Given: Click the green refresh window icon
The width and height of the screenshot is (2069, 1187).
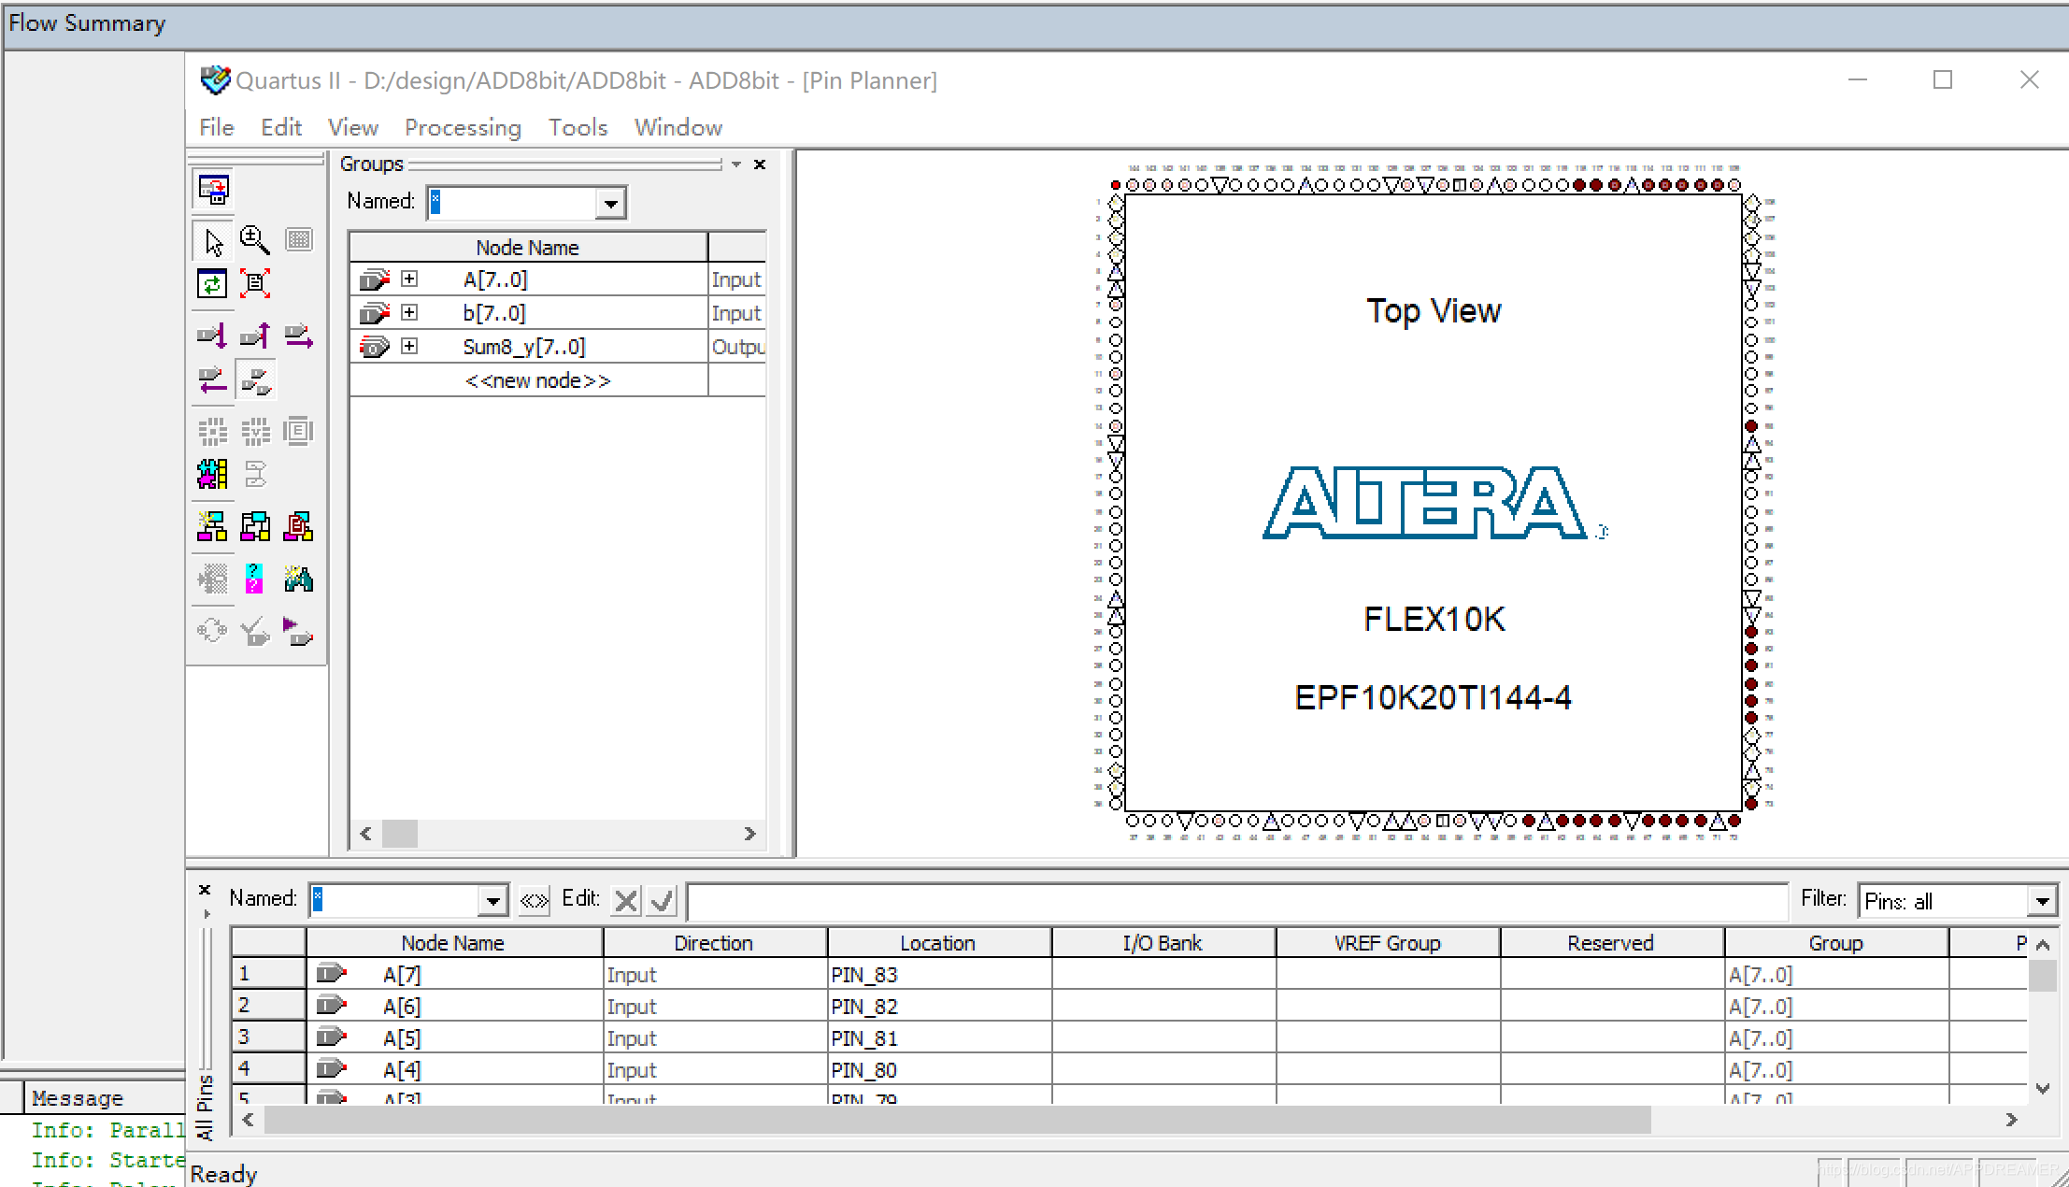Looking at the screenshot, I should pyautogui.click(x=212, y=283).
